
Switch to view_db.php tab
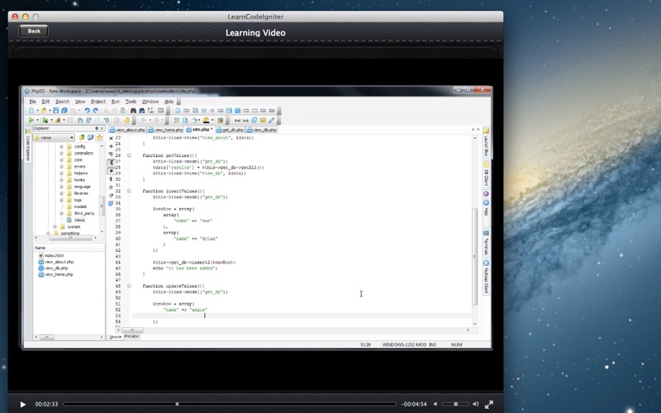pyautogui.click(x=262, y=130)
